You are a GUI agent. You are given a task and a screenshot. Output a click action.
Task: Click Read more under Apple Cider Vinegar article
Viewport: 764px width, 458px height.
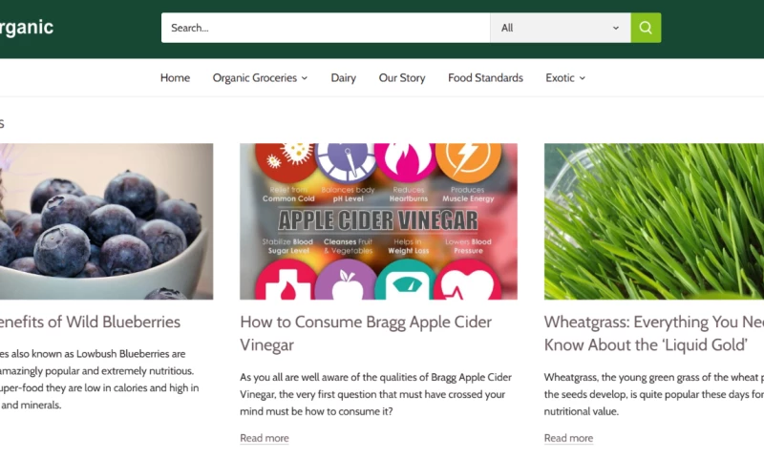pos(265,438)
